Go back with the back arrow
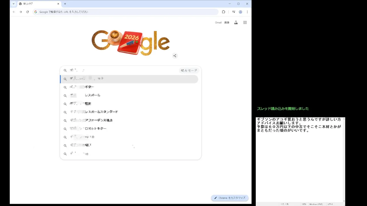367x206 pixels. coord(14,12)
